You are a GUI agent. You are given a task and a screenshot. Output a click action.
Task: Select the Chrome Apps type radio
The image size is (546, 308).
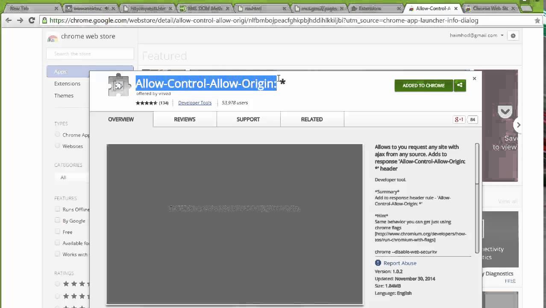[57, 134]
